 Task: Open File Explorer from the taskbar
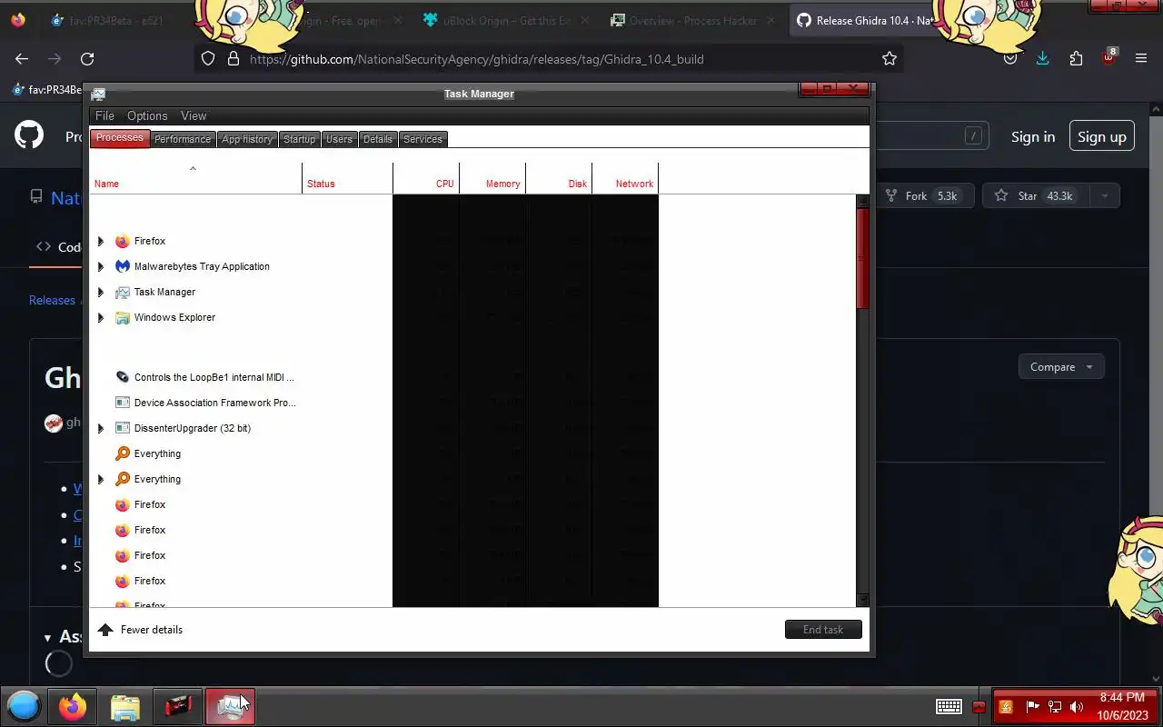[x=125, y=707]
